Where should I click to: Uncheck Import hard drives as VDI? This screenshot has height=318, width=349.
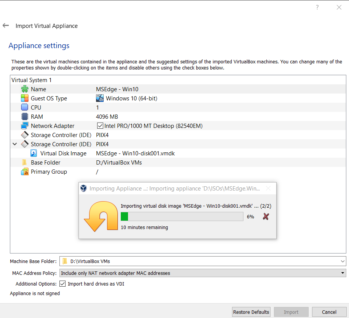pos(63,284)
